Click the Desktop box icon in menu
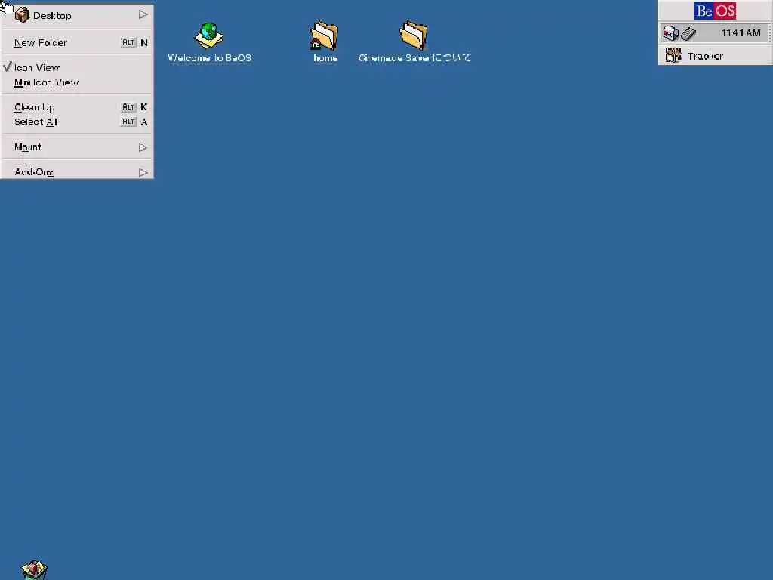The image size is (773, 580). [x=22, y=15]
